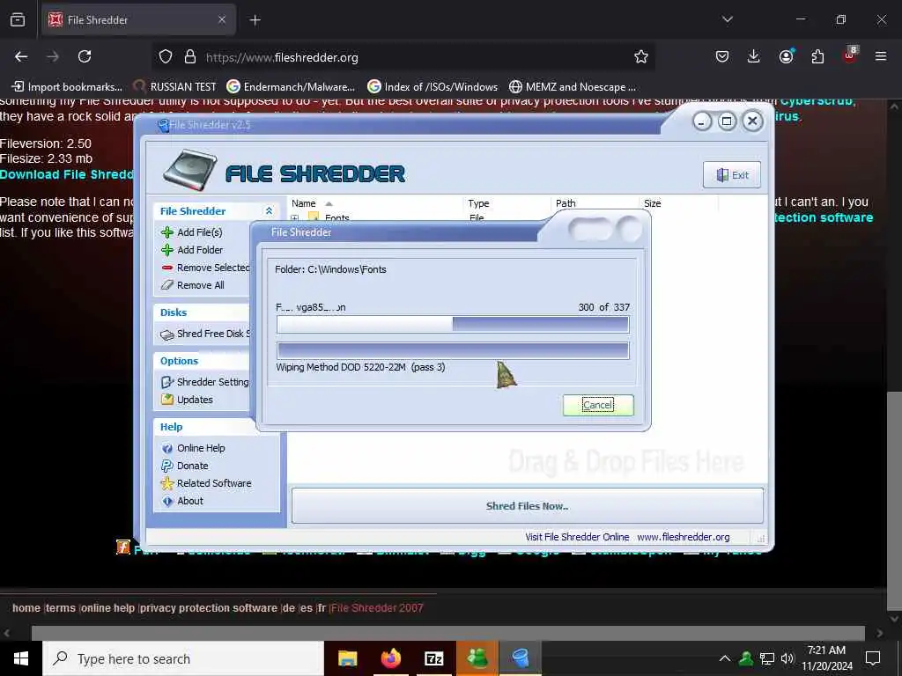
Task: Click the Updates icon in Options
Action: 167,400
